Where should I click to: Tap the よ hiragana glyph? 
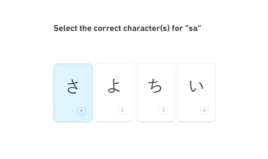click(114, 86)
